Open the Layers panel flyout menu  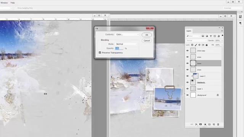(222, 31)
